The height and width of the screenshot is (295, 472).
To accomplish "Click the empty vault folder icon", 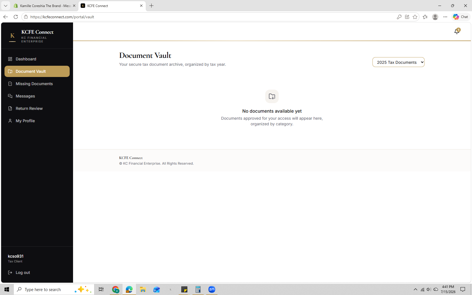I will pyautogui.click(x=272, y=96).
